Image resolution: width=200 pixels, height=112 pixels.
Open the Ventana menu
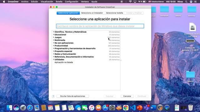(85, 2)
